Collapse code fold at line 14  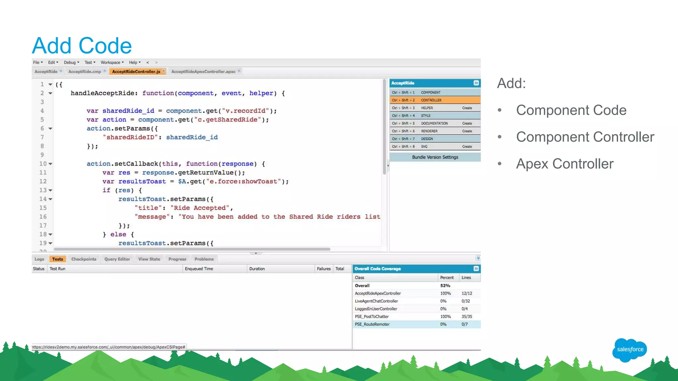[x=50, y=199]
